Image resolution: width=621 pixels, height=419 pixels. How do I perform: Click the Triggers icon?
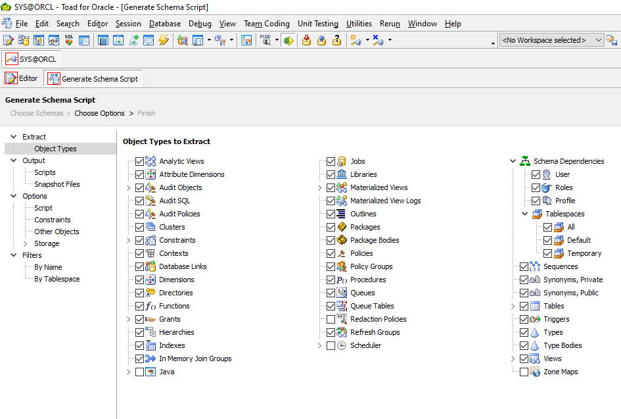(535, 319)
